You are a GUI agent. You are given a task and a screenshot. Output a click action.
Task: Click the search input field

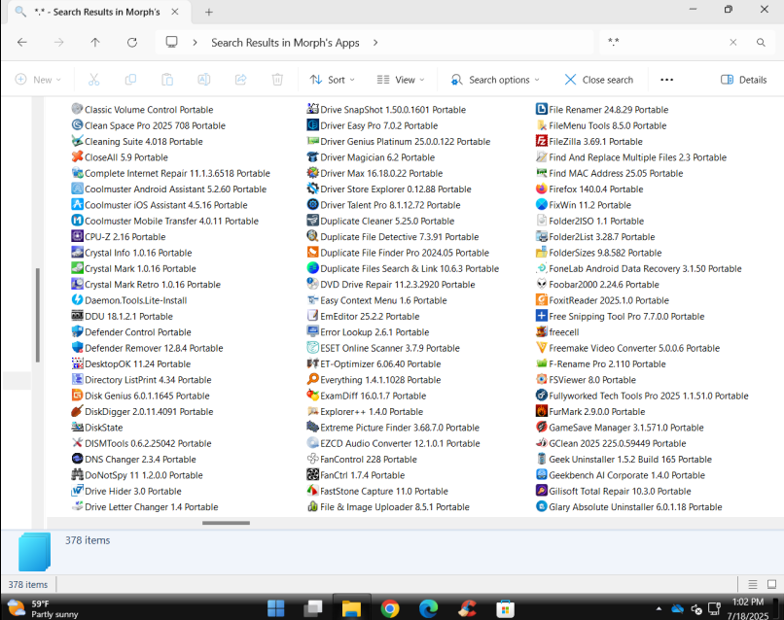664,43
